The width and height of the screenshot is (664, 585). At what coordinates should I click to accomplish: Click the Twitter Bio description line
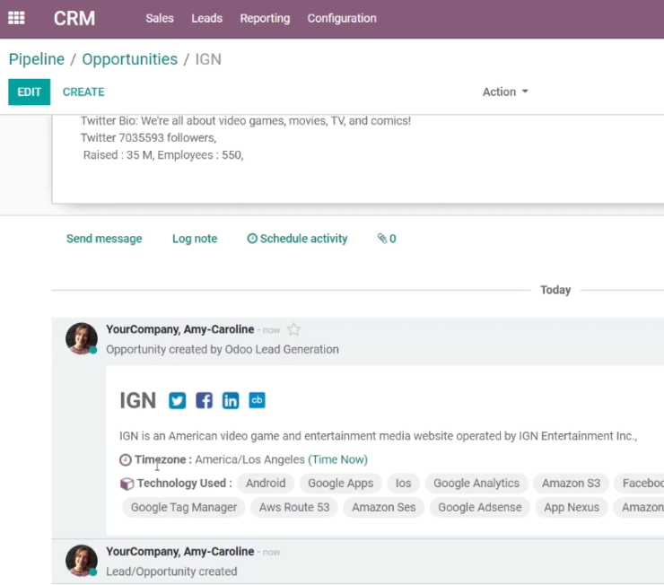click(x=246, y=121)
